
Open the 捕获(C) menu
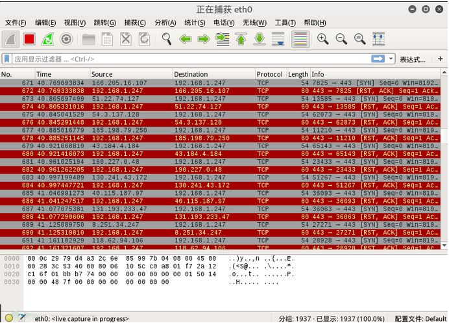[135, 23]
